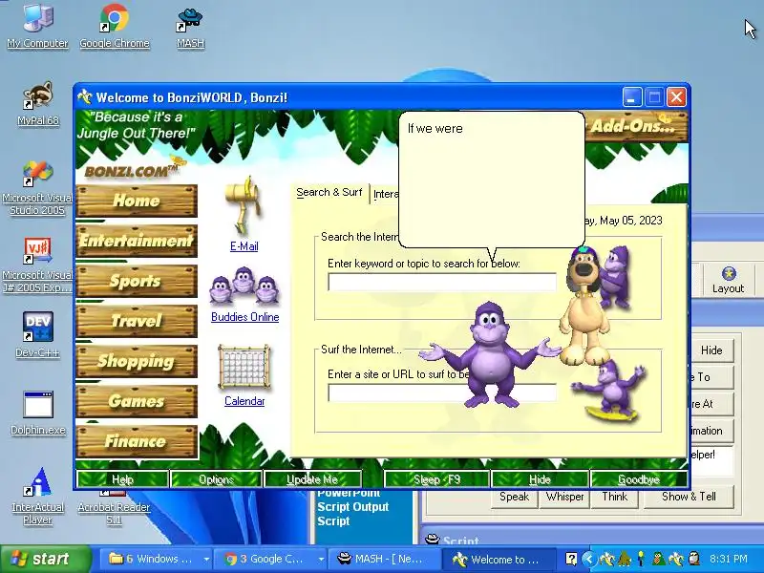Screen dimensions: 764x573
Task: Click the purple Bonzi gorilla shrugging character
Action: click(490, 355)
